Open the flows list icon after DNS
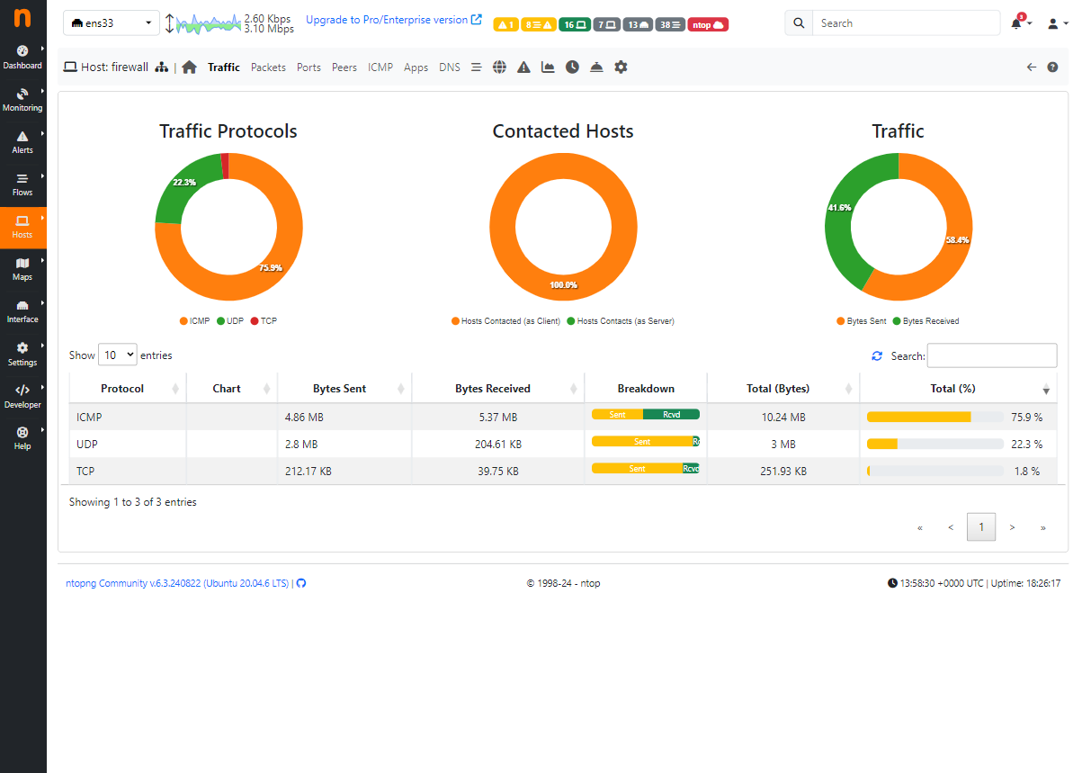 (476, 67)
